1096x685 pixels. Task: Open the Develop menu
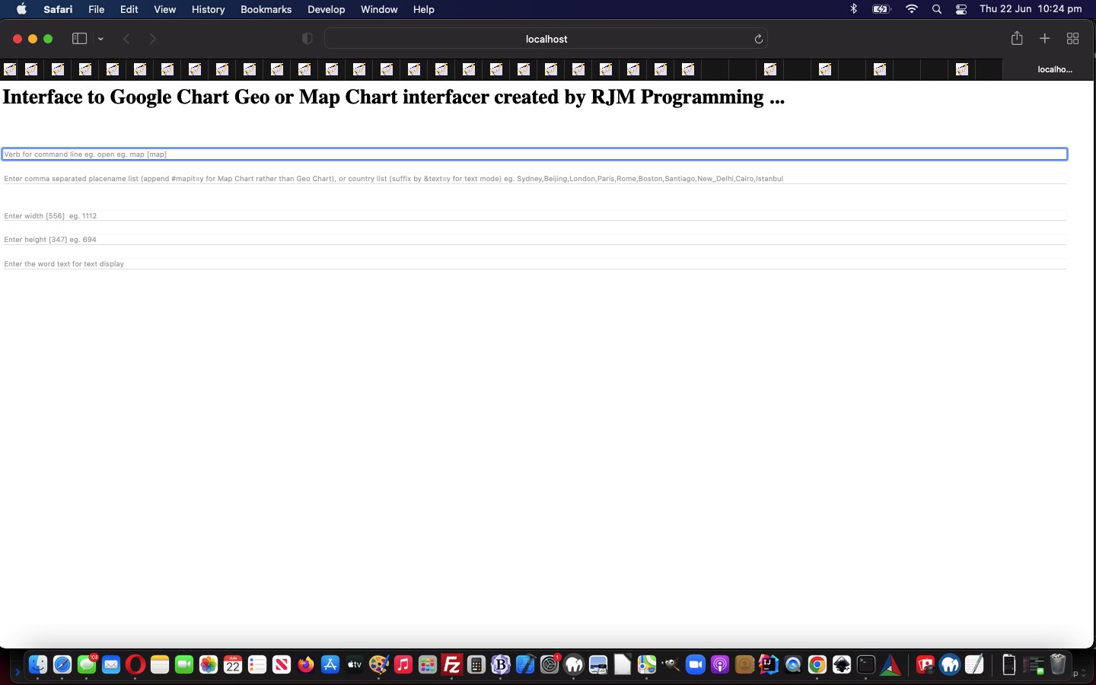[326, 9]
